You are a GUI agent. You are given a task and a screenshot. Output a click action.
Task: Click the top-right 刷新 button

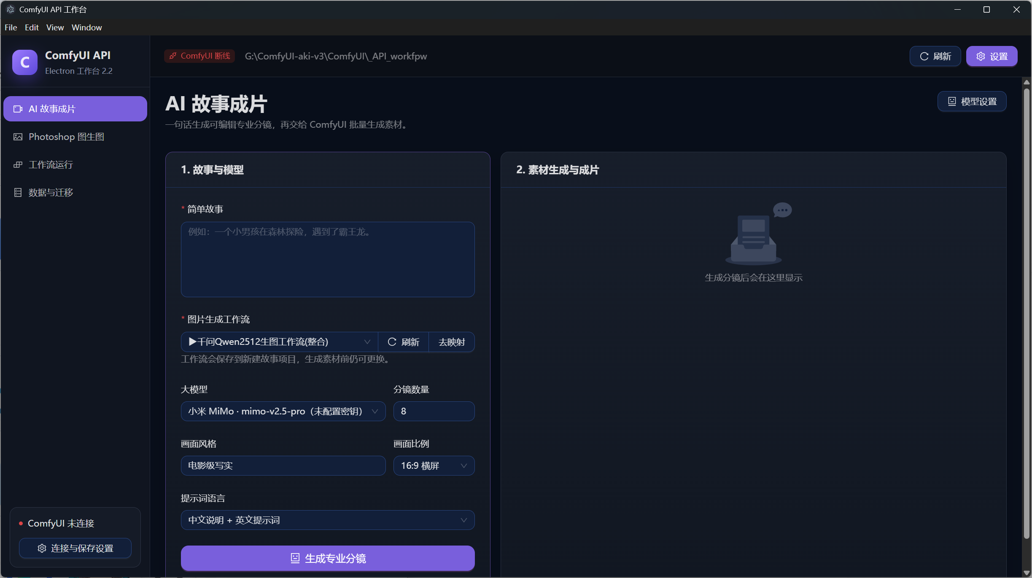point(935,56)
